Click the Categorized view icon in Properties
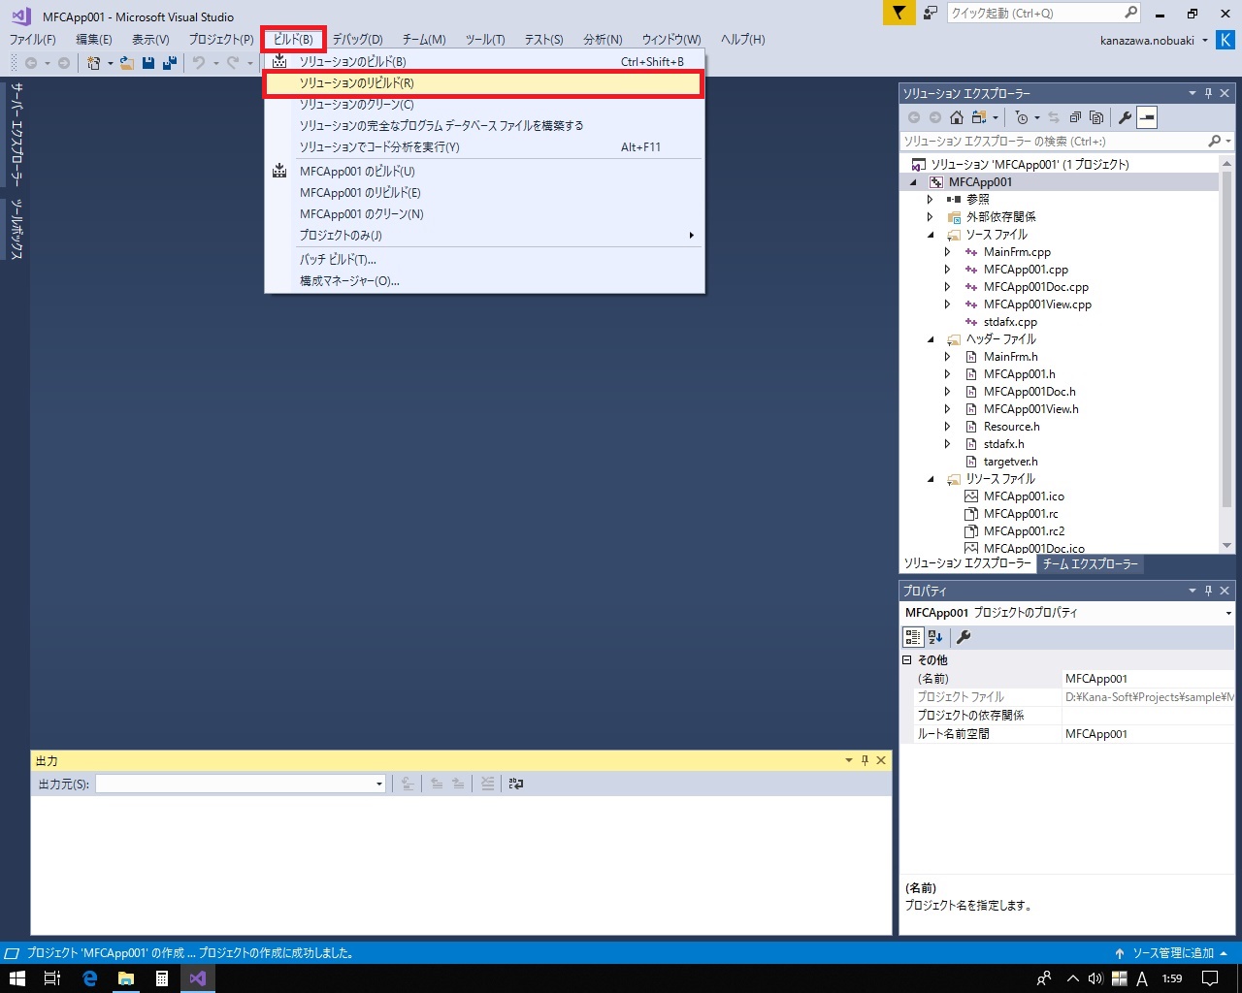Image resolution: width=1242 pixels, height=993 pixels. pyautogui.click(x=913, y=637)
